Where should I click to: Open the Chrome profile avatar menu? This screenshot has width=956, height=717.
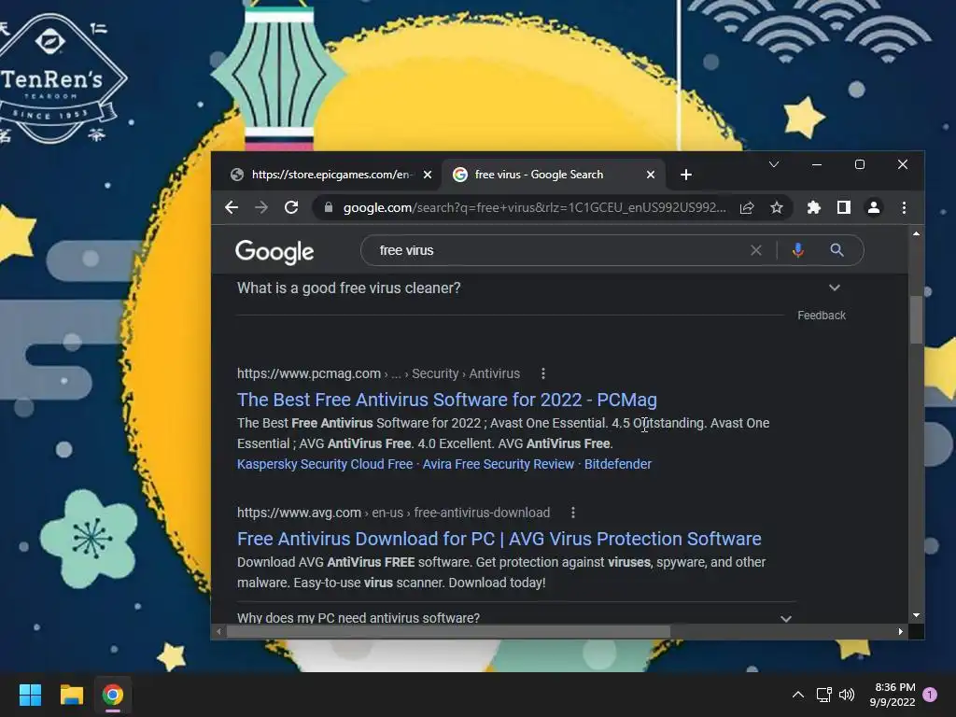point(874,208)
